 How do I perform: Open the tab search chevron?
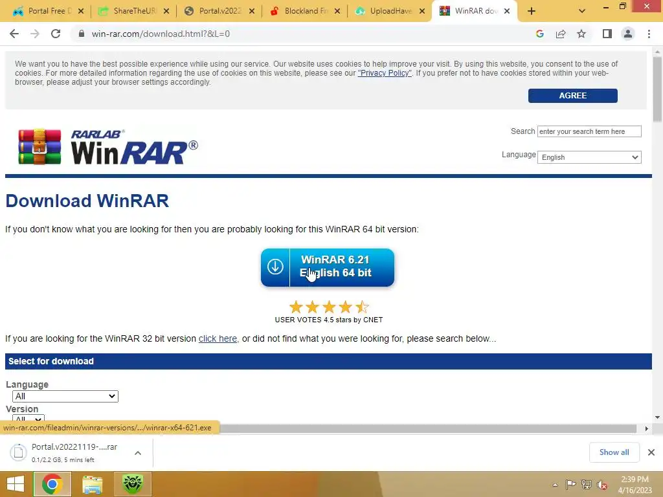tap(582, 11)
